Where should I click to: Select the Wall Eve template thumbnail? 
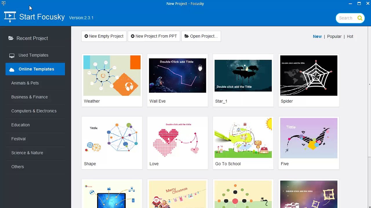[x=177, y=75]
